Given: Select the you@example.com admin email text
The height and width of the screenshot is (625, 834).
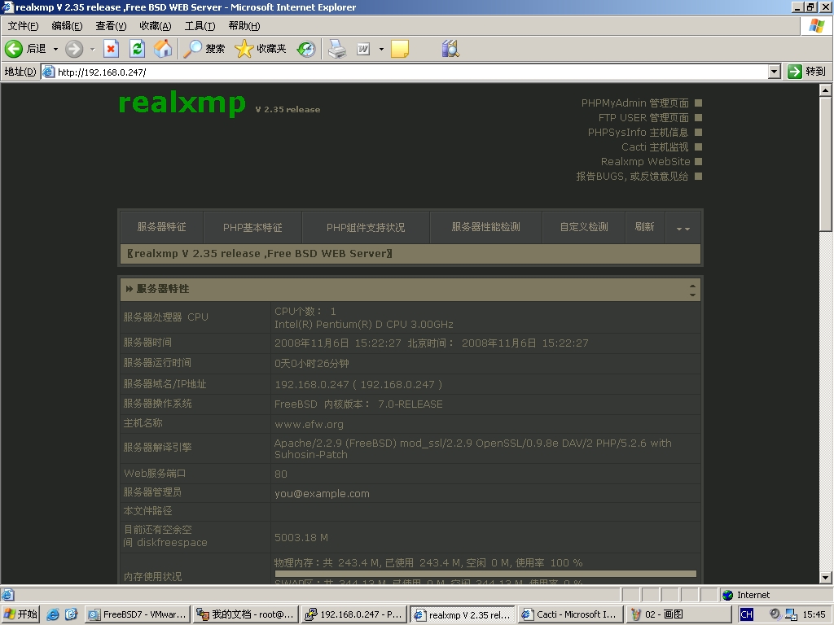Looking at the screenshot, I should (322, 494).
